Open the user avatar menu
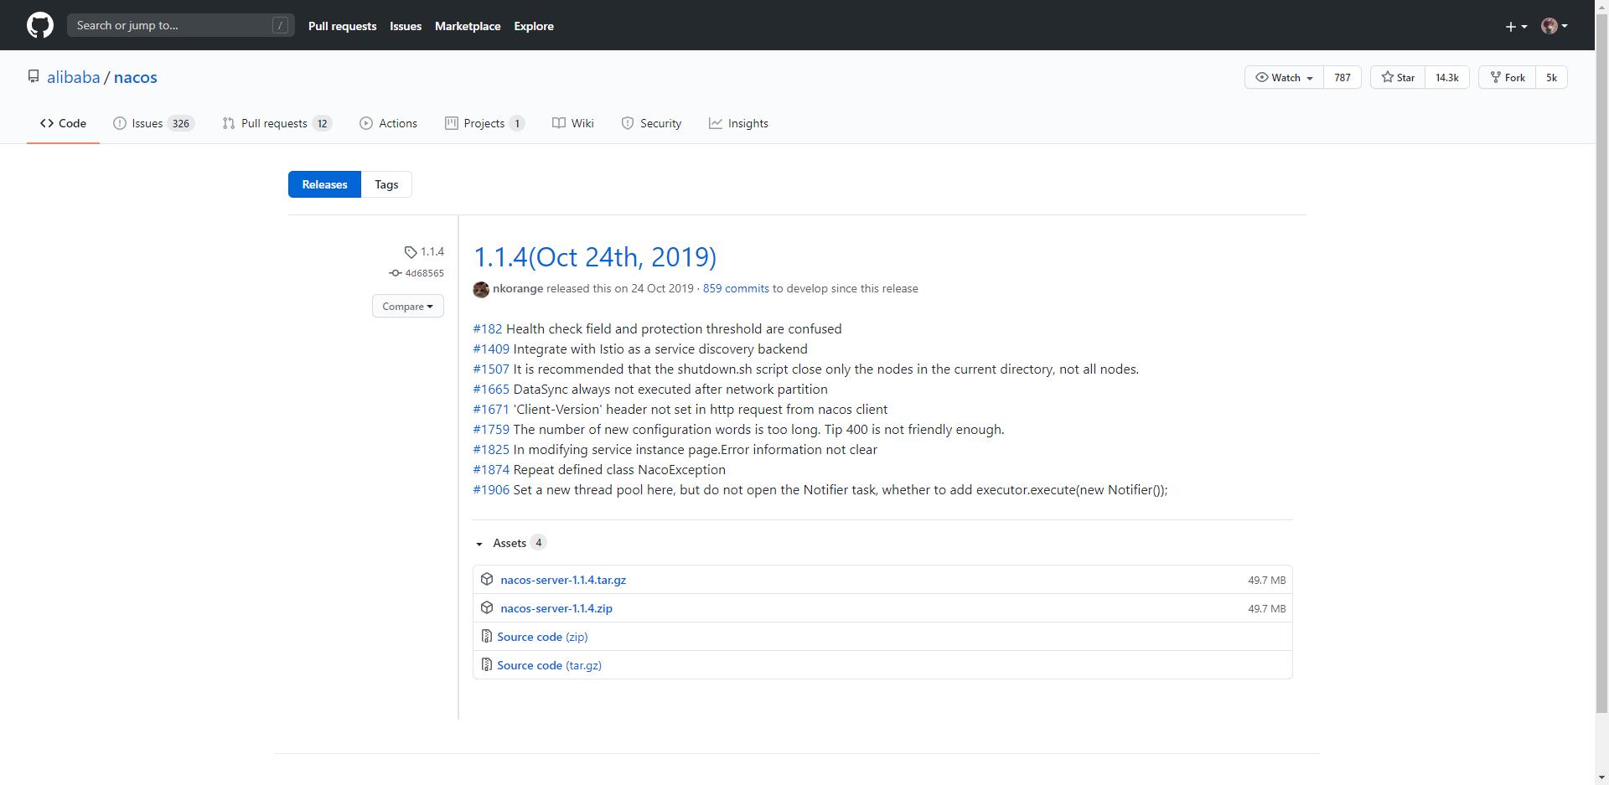 [x=1555, y=26]
